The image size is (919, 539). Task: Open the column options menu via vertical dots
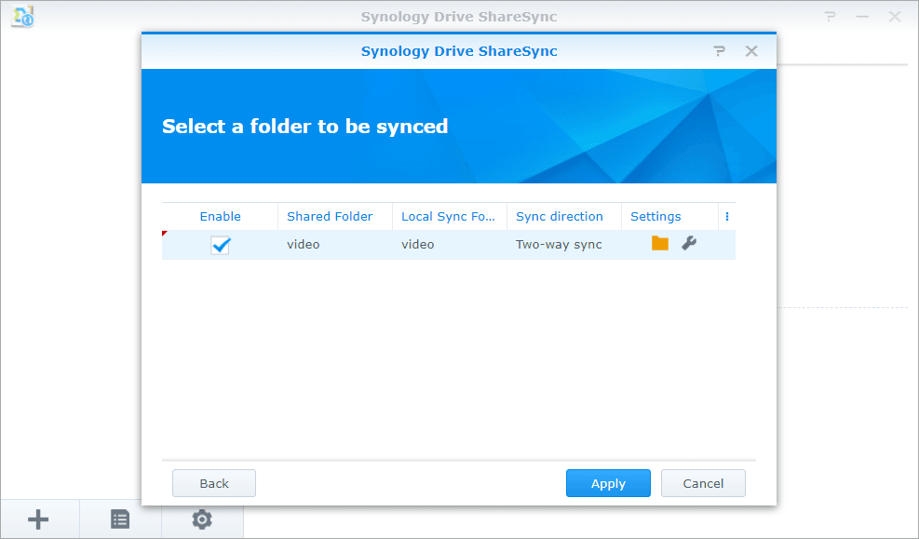tap(726, 216)
